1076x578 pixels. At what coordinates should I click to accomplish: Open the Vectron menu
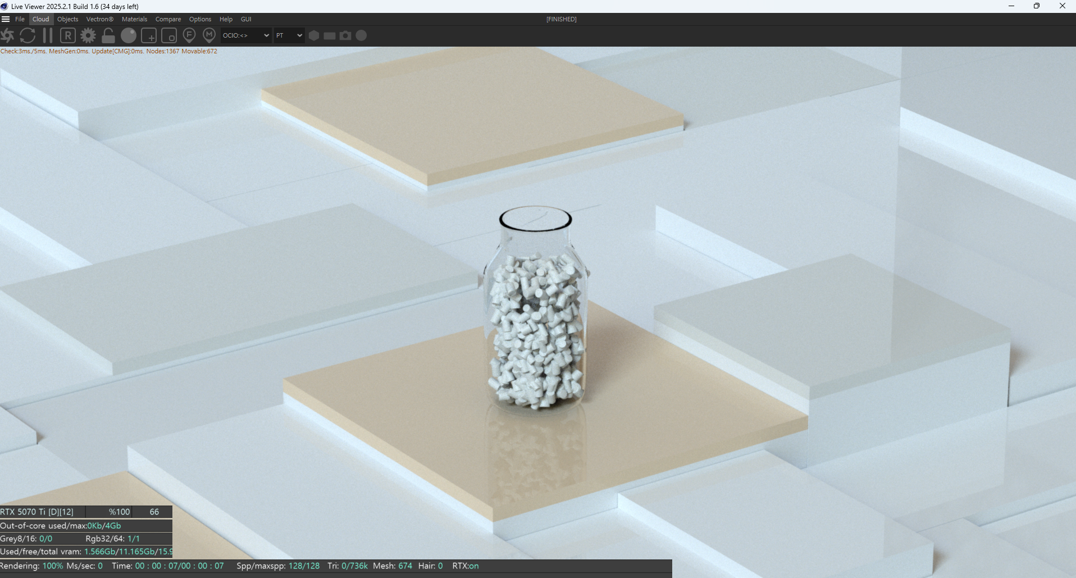100,19
